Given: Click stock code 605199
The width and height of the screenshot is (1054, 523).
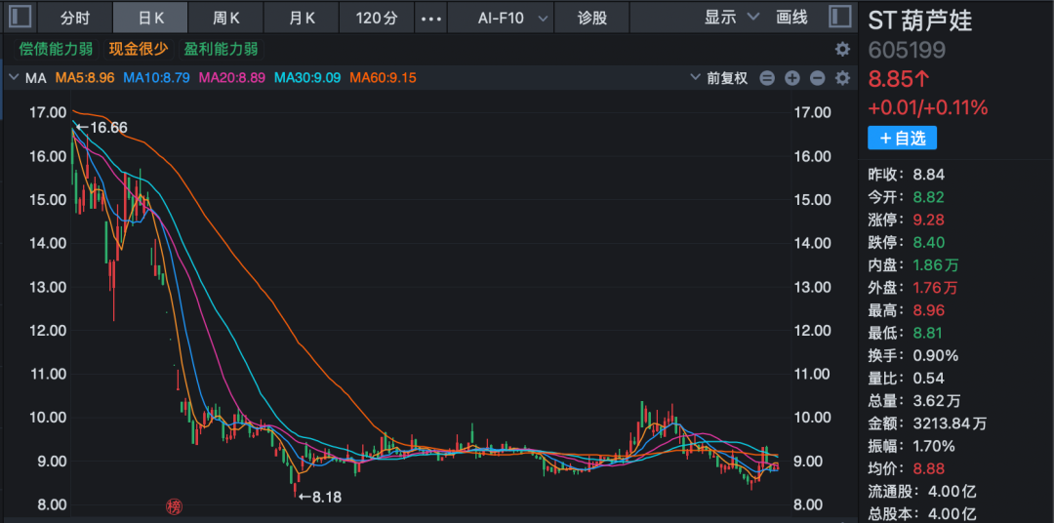Looking at the screenshot, I should click(x=907, y=51).
